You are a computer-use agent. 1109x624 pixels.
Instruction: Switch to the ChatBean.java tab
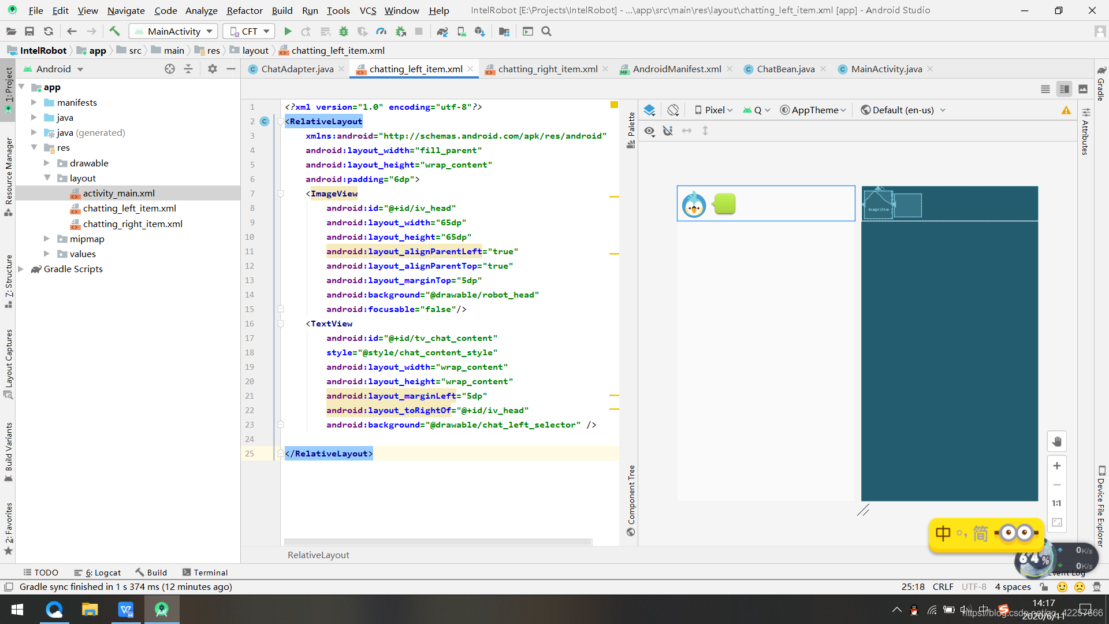(785, 69)
